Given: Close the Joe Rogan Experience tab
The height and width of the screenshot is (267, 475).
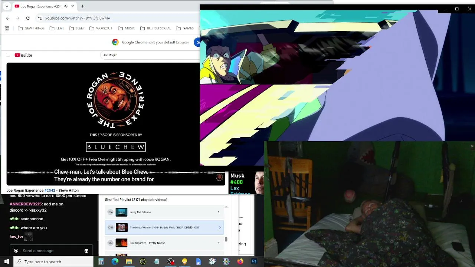Looking at the screenshot, I should [72, 6].
